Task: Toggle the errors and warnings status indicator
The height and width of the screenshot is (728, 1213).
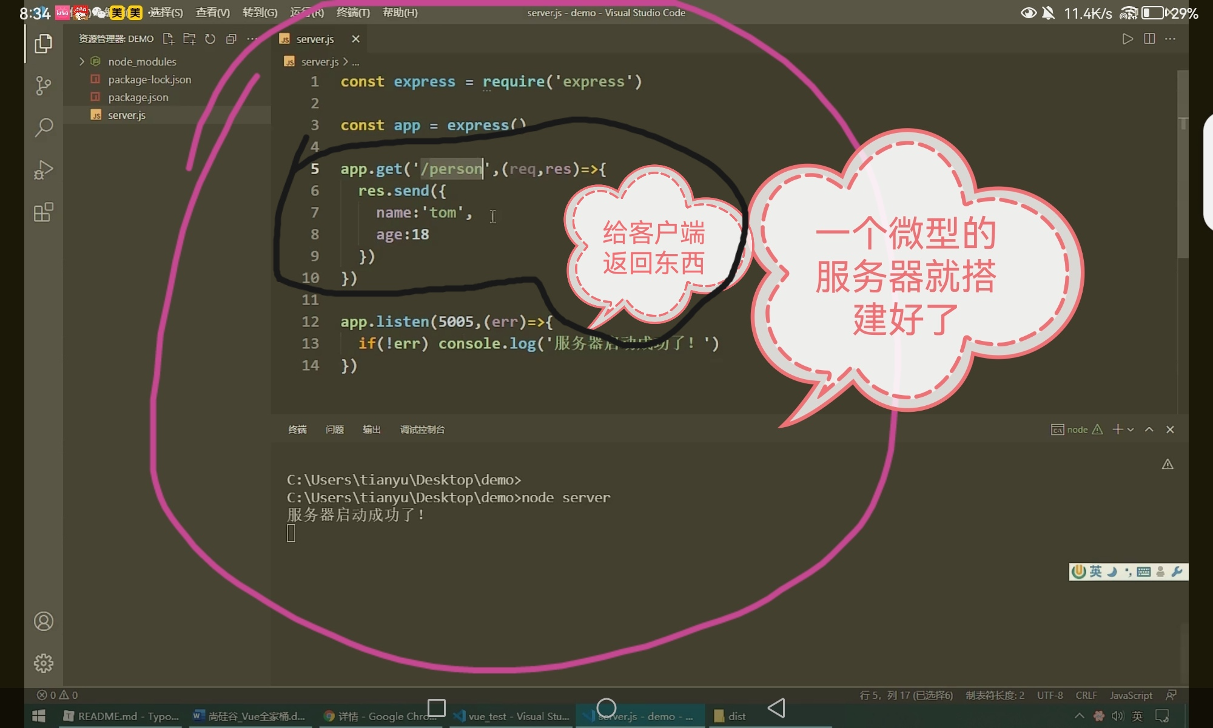Action: point(57,695)
